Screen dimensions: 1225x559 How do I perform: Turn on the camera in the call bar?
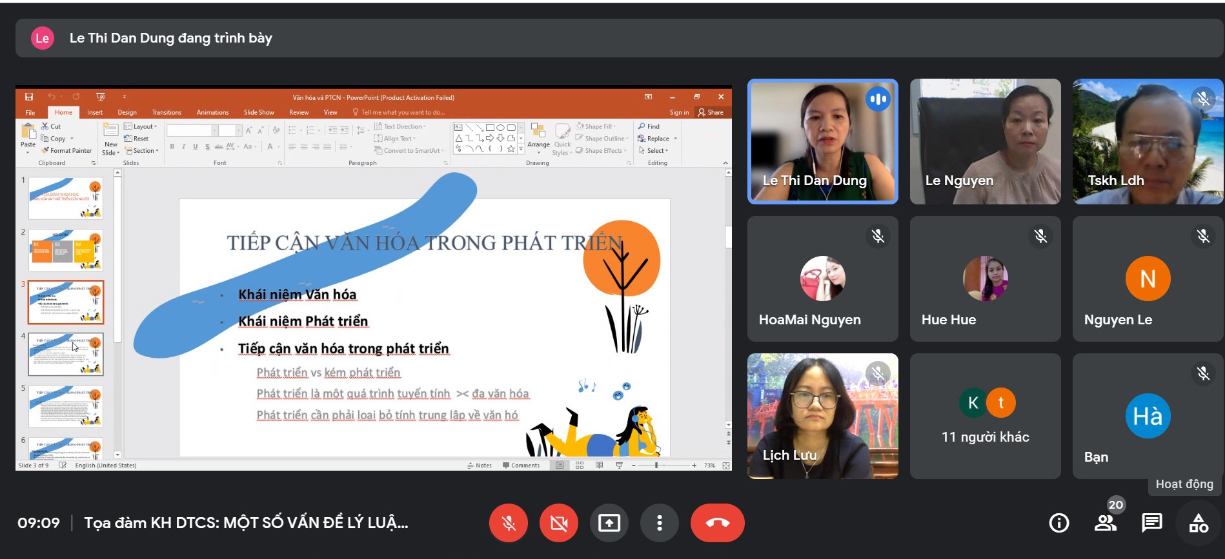559,523
